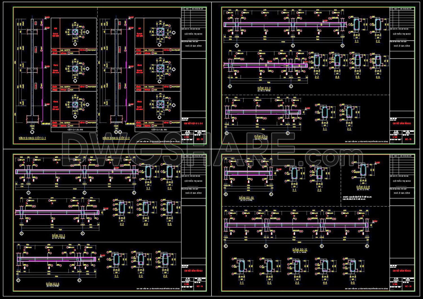
Task: Select the "KC-13" sheet number
Action: (x=199, y=139)
